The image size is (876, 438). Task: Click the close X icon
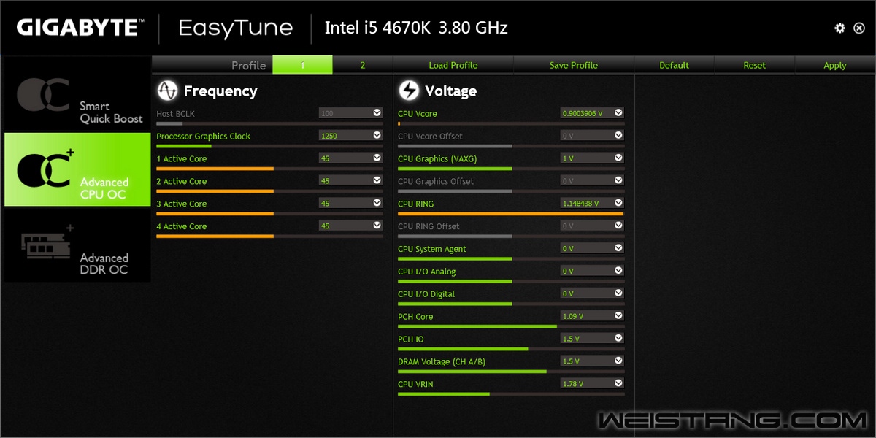[x=859, y=28]
